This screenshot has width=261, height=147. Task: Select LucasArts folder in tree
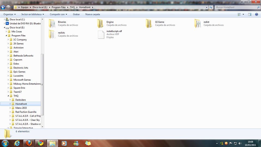pyautogui.click(x=18, y=76)
